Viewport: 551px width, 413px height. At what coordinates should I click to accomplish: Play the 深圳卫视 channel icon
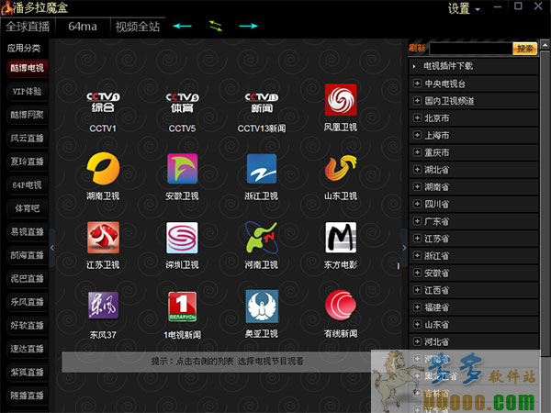182,238
